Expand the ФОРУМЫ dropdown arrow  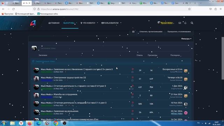pyautogui.click(x=76, y=23)
